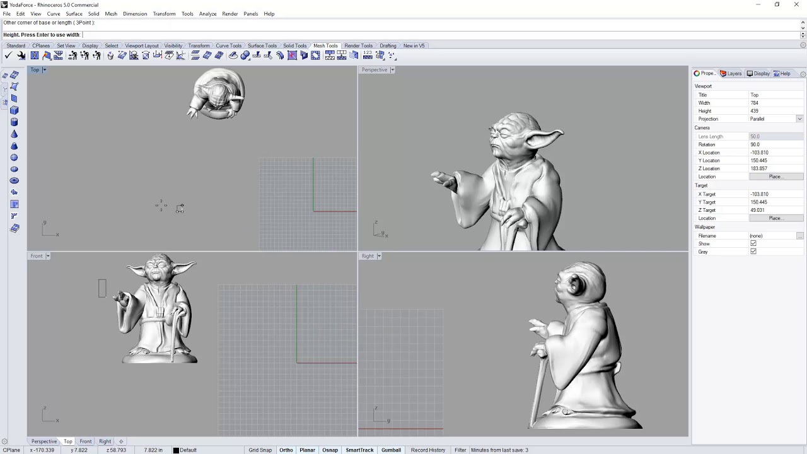The image size is (807, 454).
Task: Open toolbar options gear beside toolbar tabs
Action: 803,45
